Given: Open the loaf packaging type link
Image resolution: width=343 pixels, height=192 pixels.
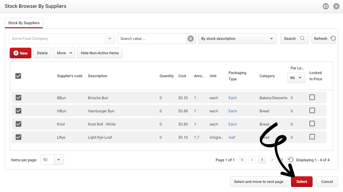Looking at the screenshot, I should pyautogui.click(x=232, y=137).
